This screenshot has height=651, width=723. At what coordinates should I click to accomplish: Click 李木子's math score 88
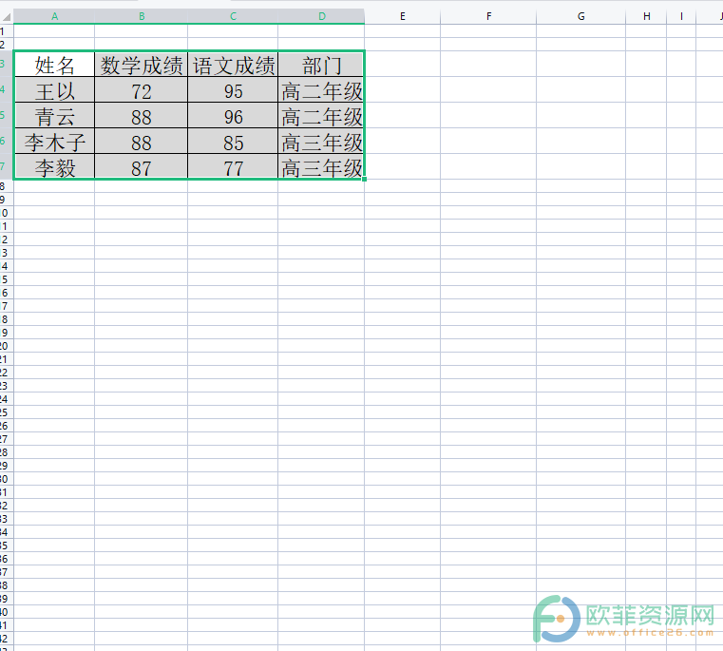[x=142, y=142]
